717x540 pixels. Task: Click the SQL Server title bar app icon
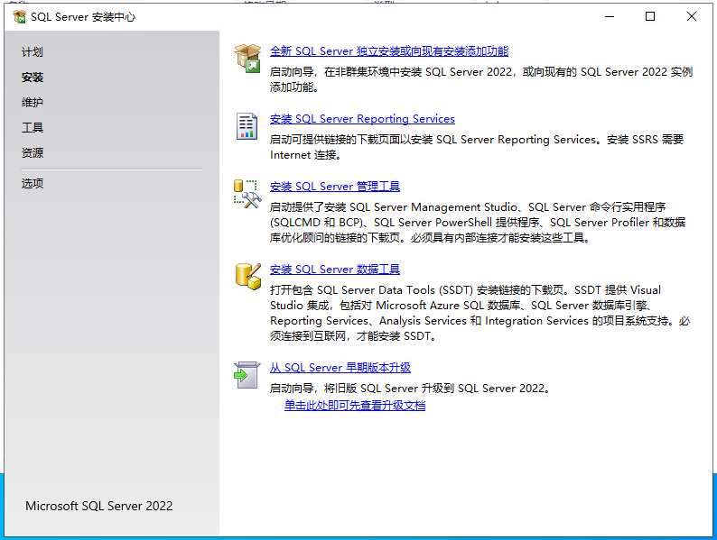pos(19,17)
